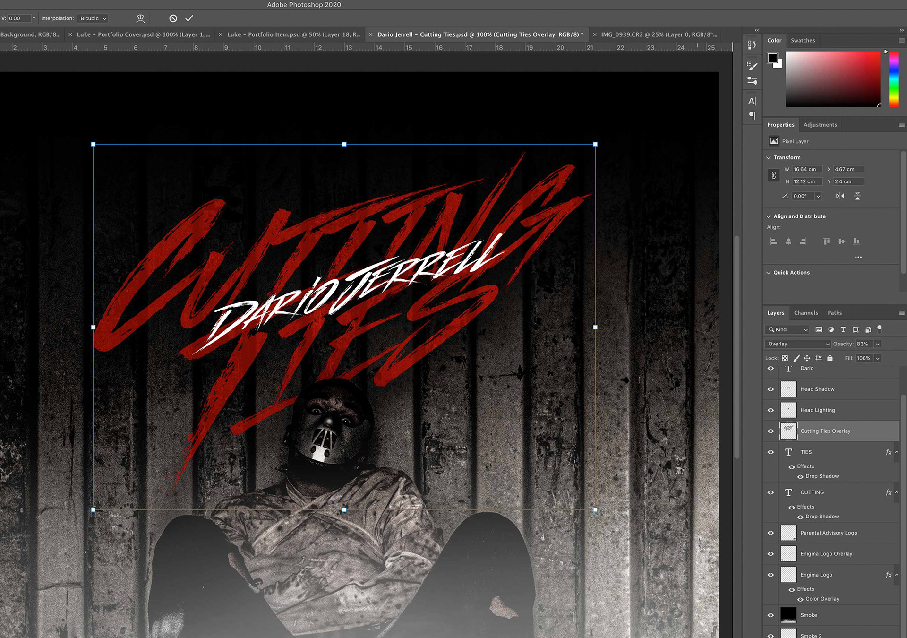Align left edges
This screenshot has height=638, width=907.
773,241
